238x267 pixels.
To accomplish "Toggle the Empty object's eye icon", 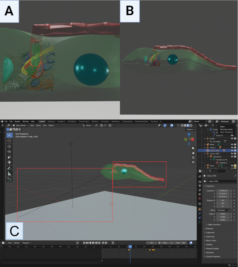I will 232,139.
